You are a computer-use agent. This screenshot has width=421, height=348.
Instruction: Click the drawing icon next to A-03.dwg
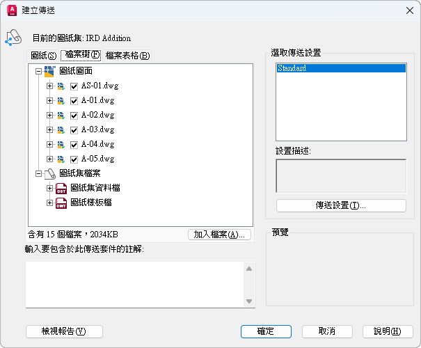click(x=61, y=130)
